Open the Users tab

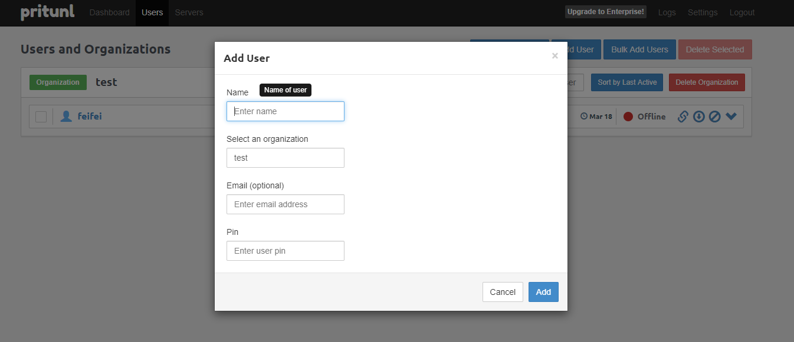152,12
